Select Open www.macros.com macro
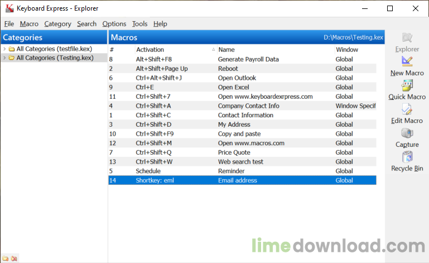 [x=243, y=143]
